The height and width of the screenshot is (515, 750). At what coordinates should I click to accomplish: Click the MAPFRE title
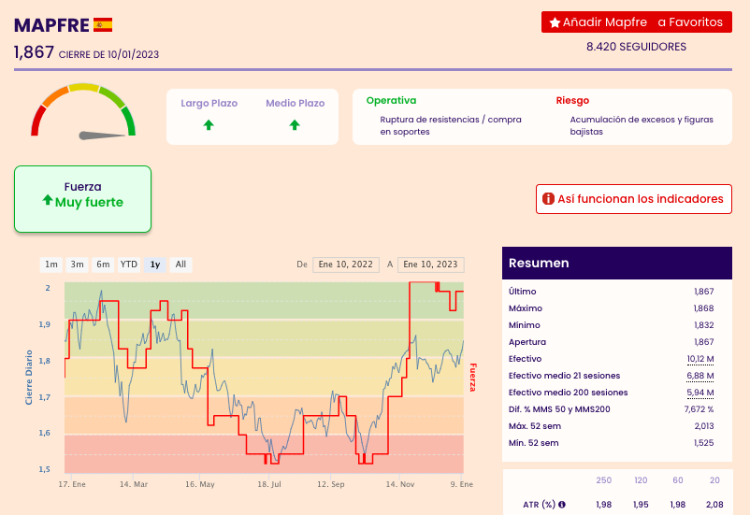coord(51,25)
